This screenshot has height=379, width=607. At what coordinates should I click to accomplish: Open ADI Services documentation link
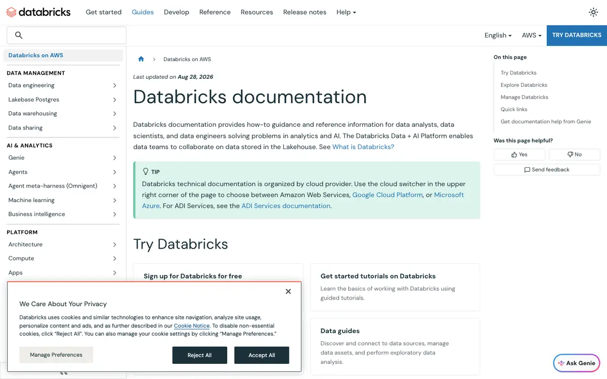click(286, 206)
